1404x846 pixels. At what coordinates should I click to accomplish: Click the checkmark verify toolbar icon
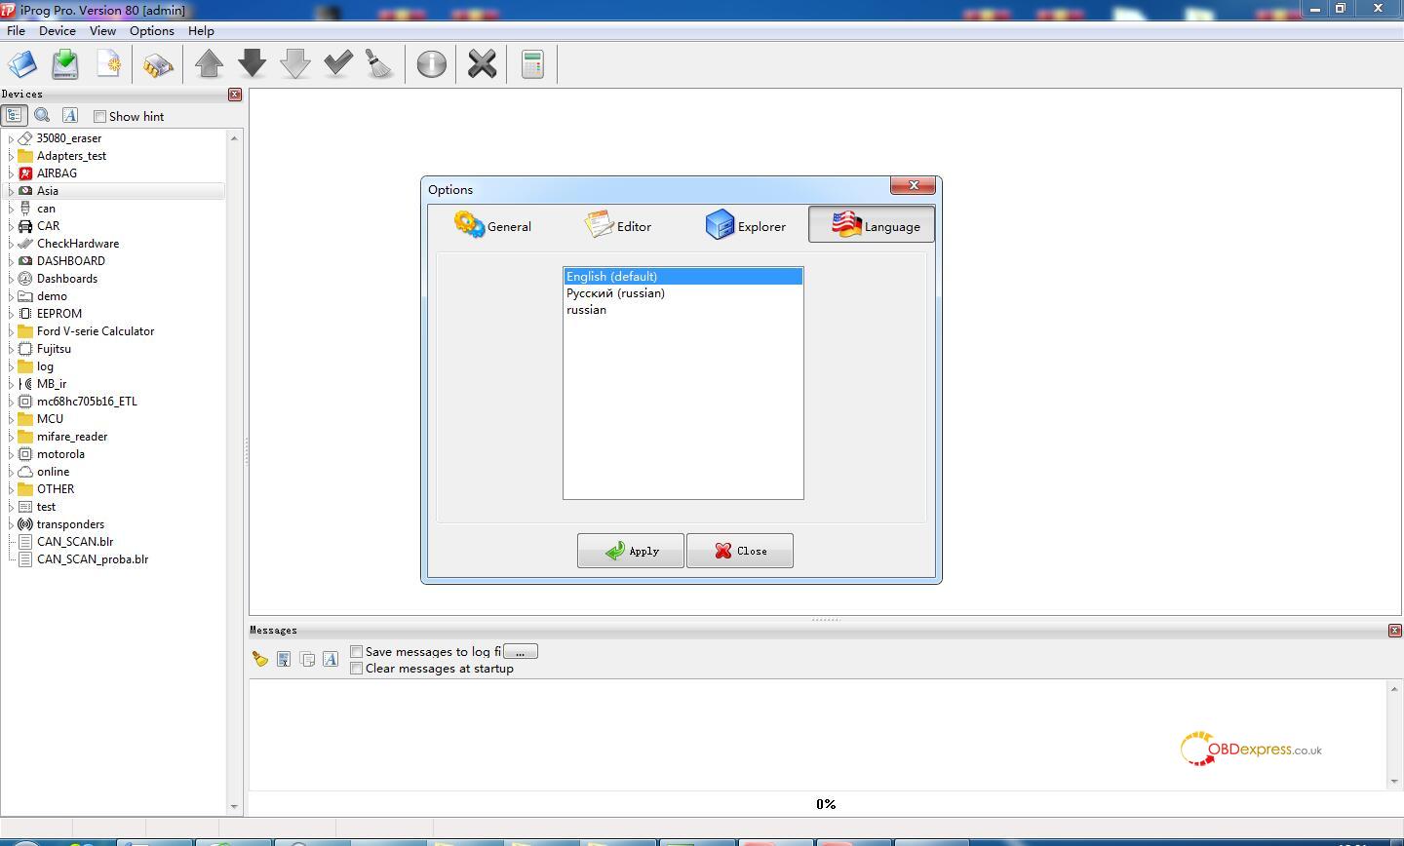[x=337, y=64]
